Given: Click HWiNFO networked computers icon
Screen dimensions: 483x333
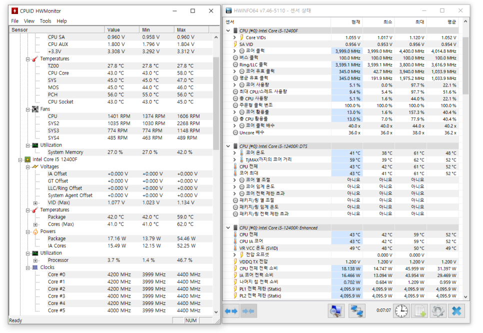Looking at the screenshot, I should tap(356, 311).
